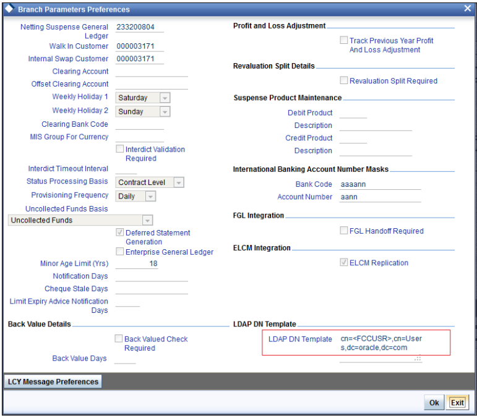
Task: Toggle Track Previous Year Profit And Loss Adjustment
Action: point(344,40)
